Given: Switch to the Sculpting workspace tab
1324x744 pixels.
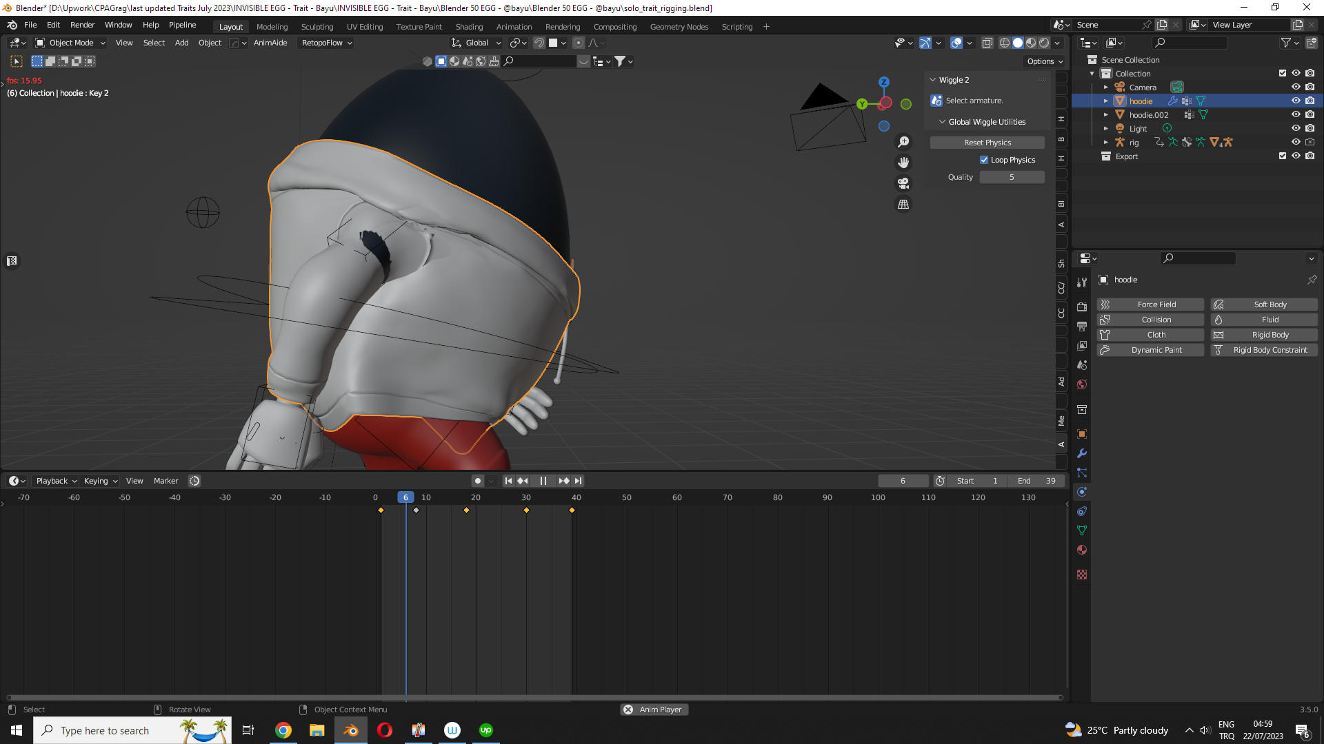Looking at the screenshot, I should point(317,27).
